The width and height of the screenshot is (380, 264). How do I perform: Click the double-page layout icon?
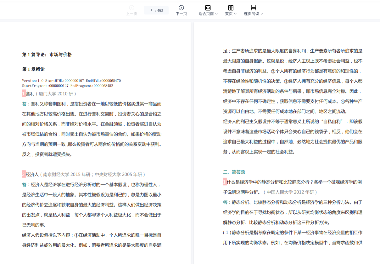click(231, 8)
